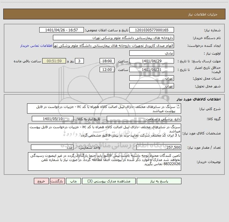229x222 pixels.
Task: Click goods group field دارو، پزشکی و سلامت
Action: point(144,119)
